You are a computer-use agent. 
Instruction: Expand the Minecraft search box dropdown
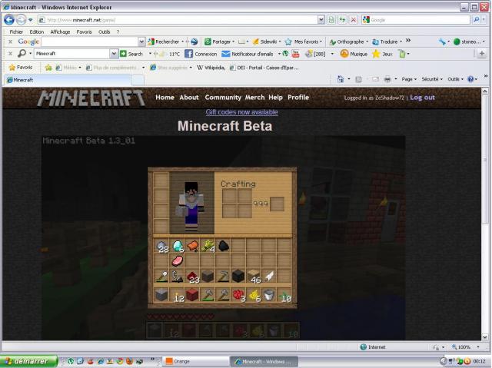point(114,54)
